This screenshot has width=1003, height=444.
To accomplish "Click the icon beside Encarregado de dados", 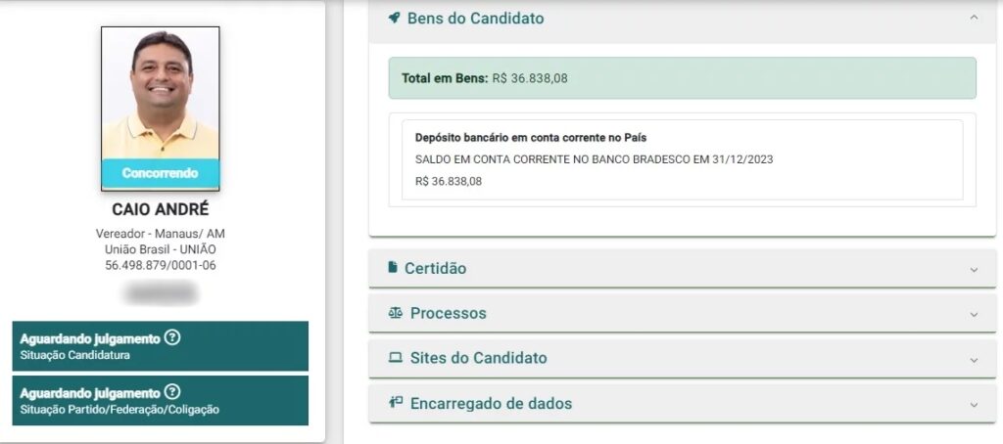I will click(395, 403).
